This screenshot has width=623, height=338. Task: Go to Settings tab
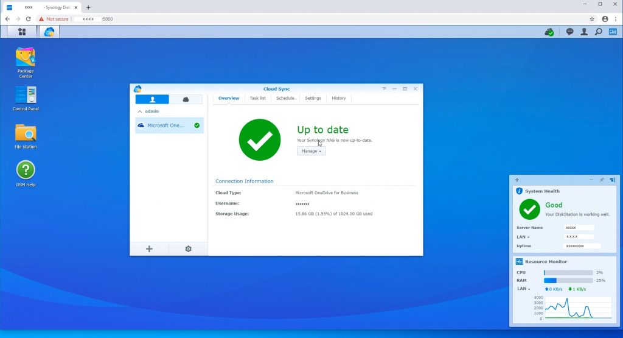pos(313,98)
